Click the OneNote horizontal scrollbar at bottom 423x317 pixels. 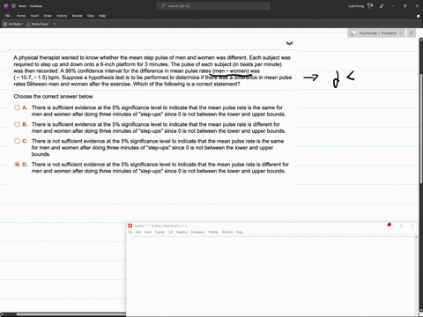pyautogui.click(x=63, y=314)
